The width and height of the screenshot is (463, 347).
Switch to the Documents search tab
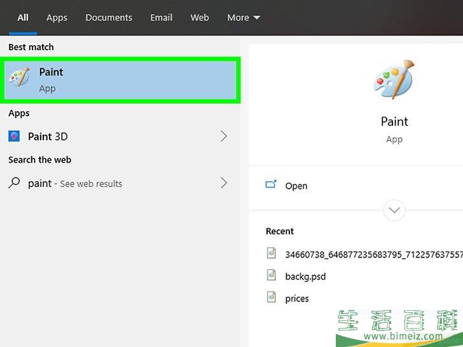click(109, 18)
